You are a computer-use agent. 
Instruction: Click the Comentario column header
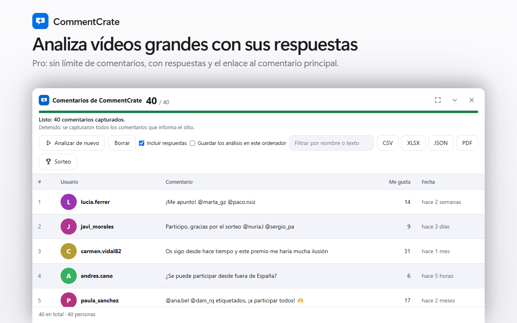point(179,182)
